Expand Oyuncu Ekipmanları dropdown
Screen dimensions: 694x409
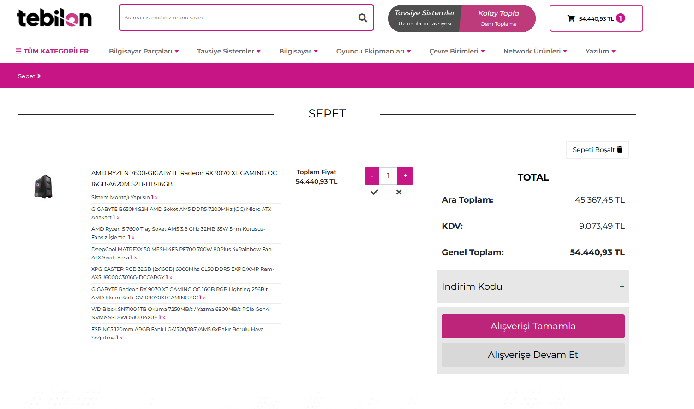pyautogui.click(x=373, y=51)
